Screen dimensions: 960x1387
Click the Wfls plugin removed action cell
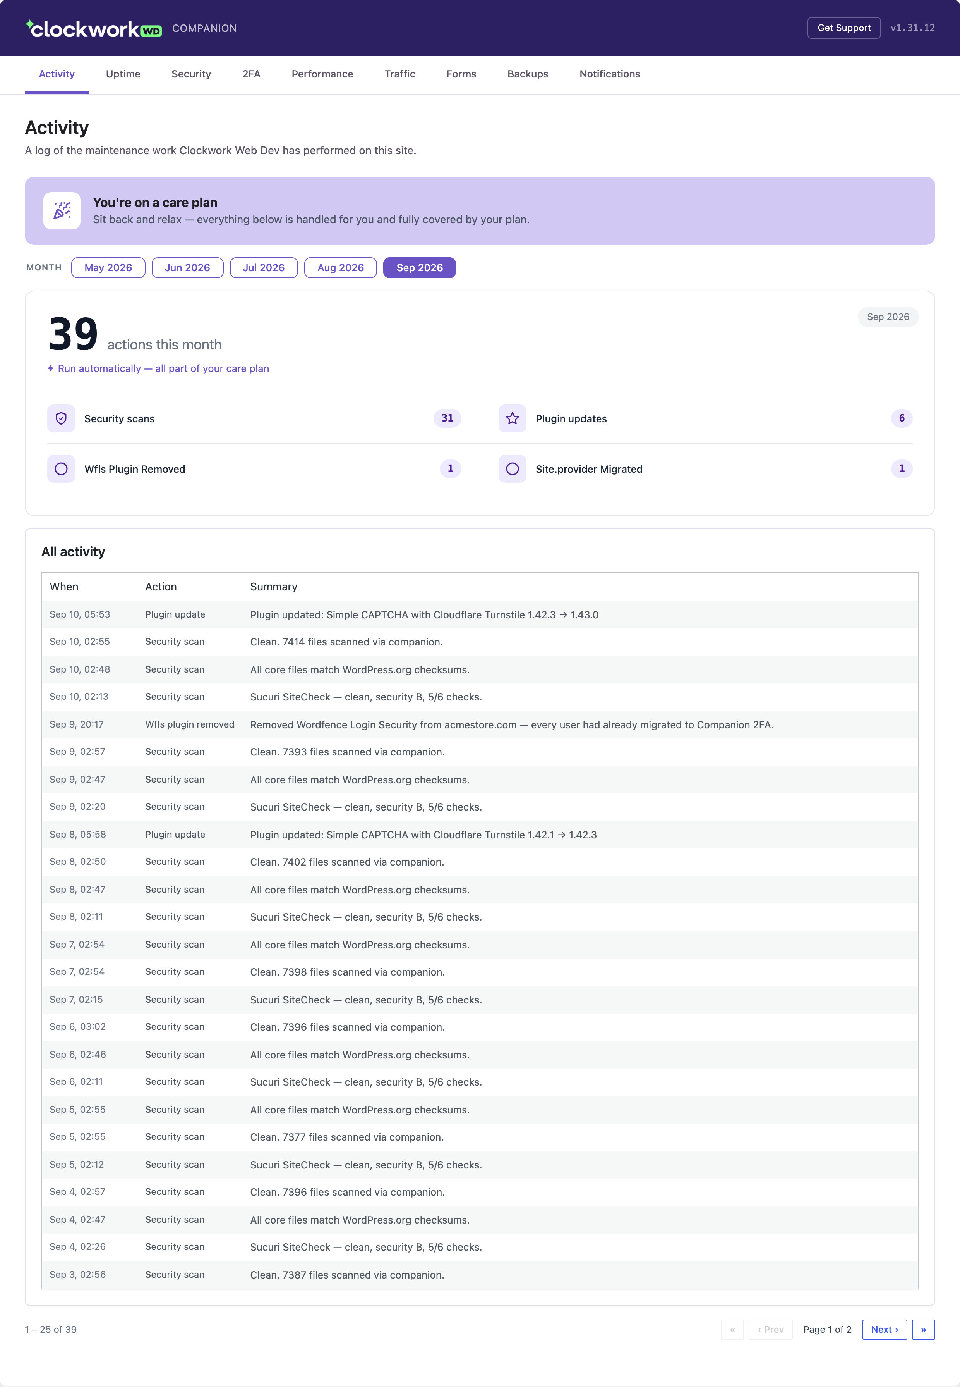(x=189, y=724)
